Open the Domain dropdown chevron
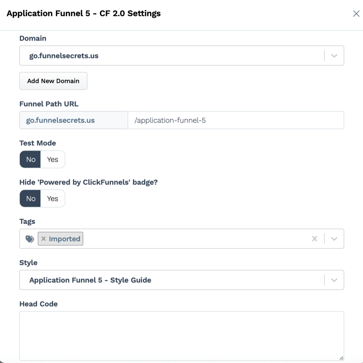 334,56
